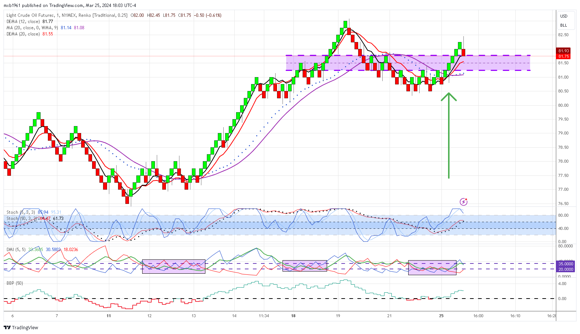Click the 16:10 time axis label

[x=515, y=316]
